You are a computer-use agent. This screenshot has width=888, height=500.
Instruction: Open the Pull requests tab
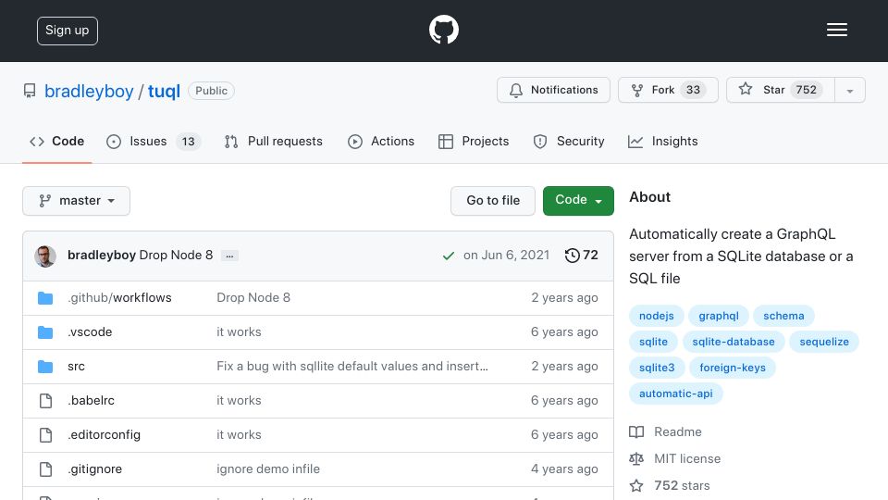273,141
